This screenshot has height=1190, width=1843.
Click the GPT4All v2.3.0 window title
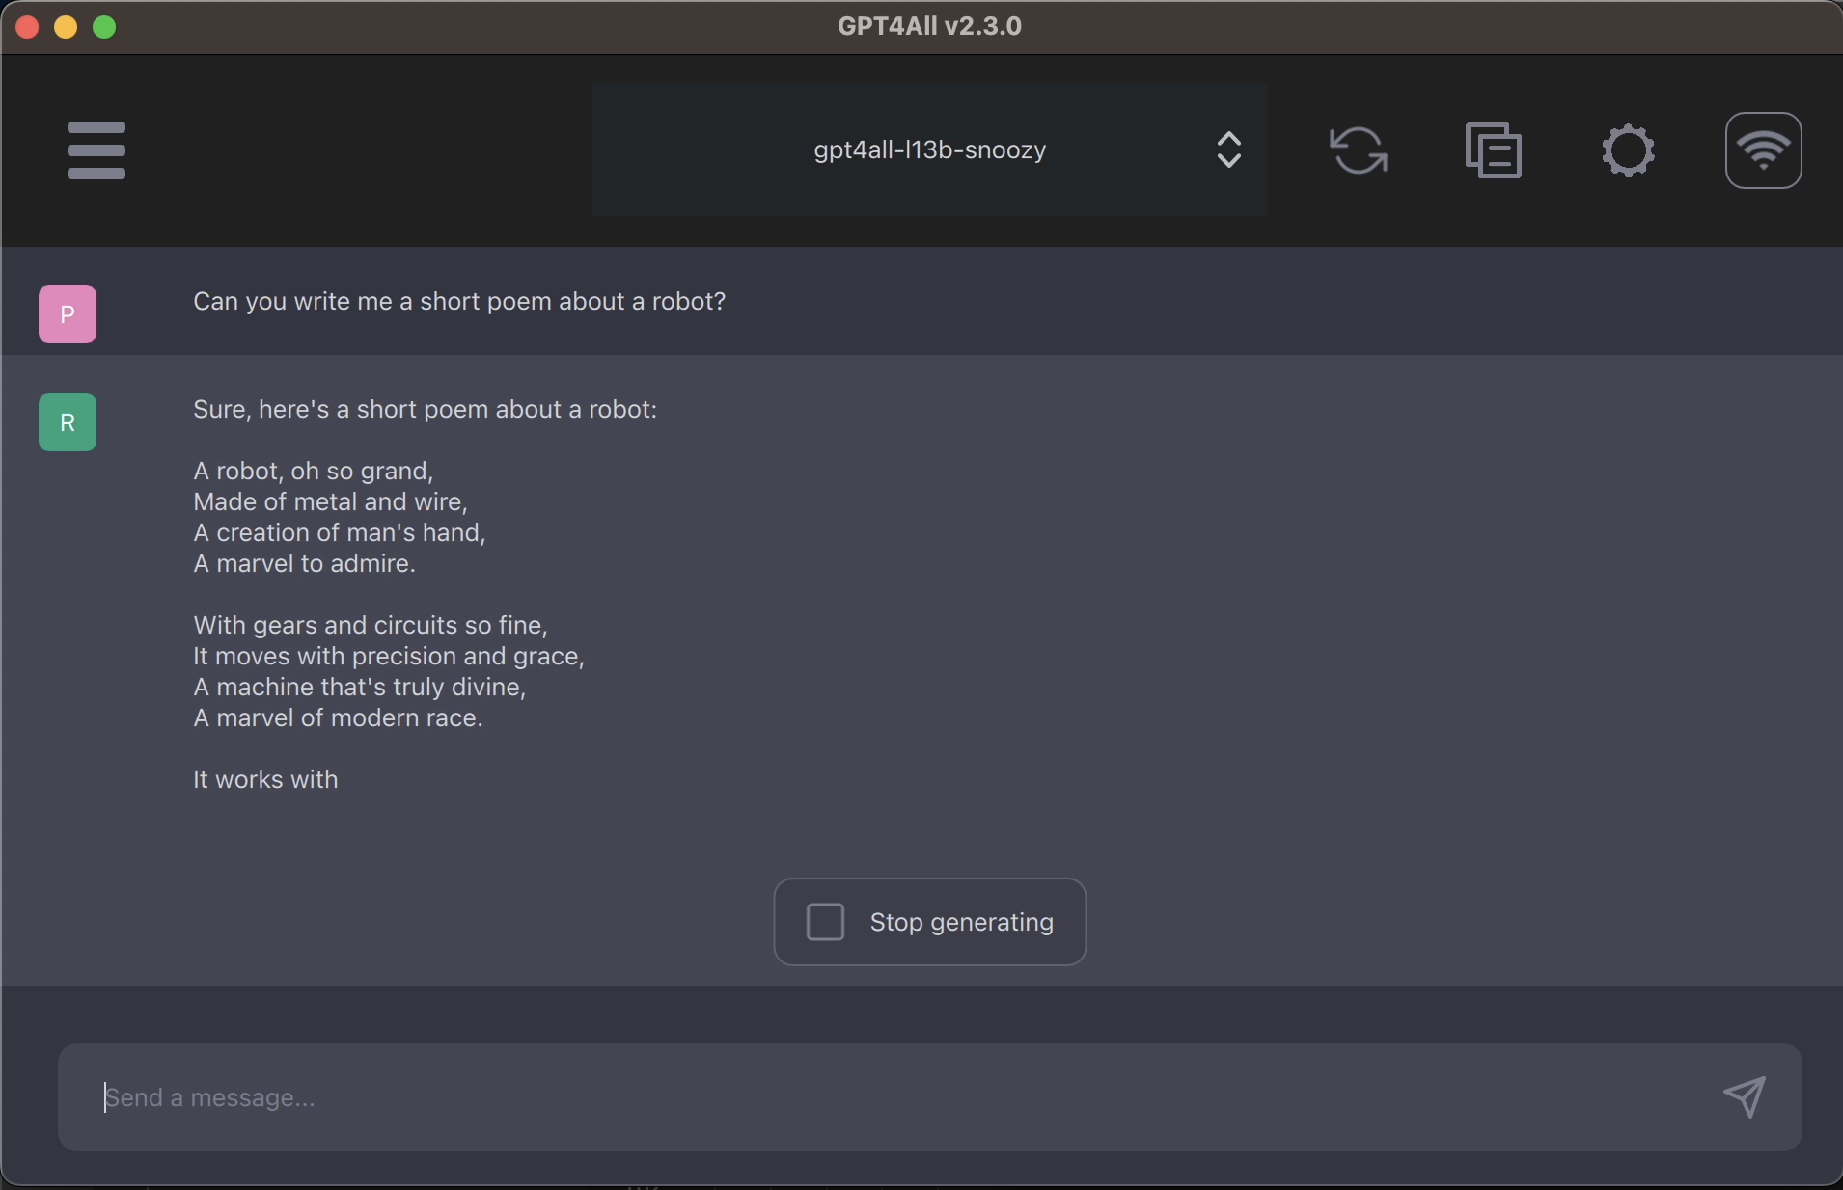(x=929, y=26)
